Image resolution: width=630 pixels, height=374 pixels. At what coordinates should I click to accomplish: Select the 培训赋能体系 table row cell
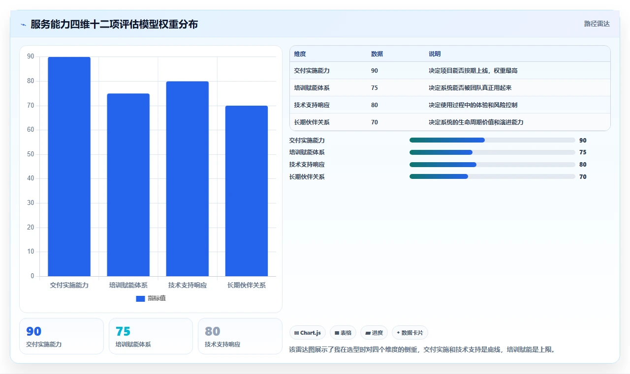click(312, 88)
